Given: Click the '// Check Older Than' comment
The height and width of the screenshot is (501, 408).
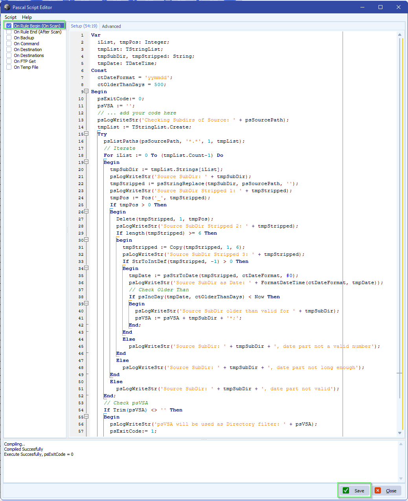Looking at the screenshot, I should click(x=159, y=290).
